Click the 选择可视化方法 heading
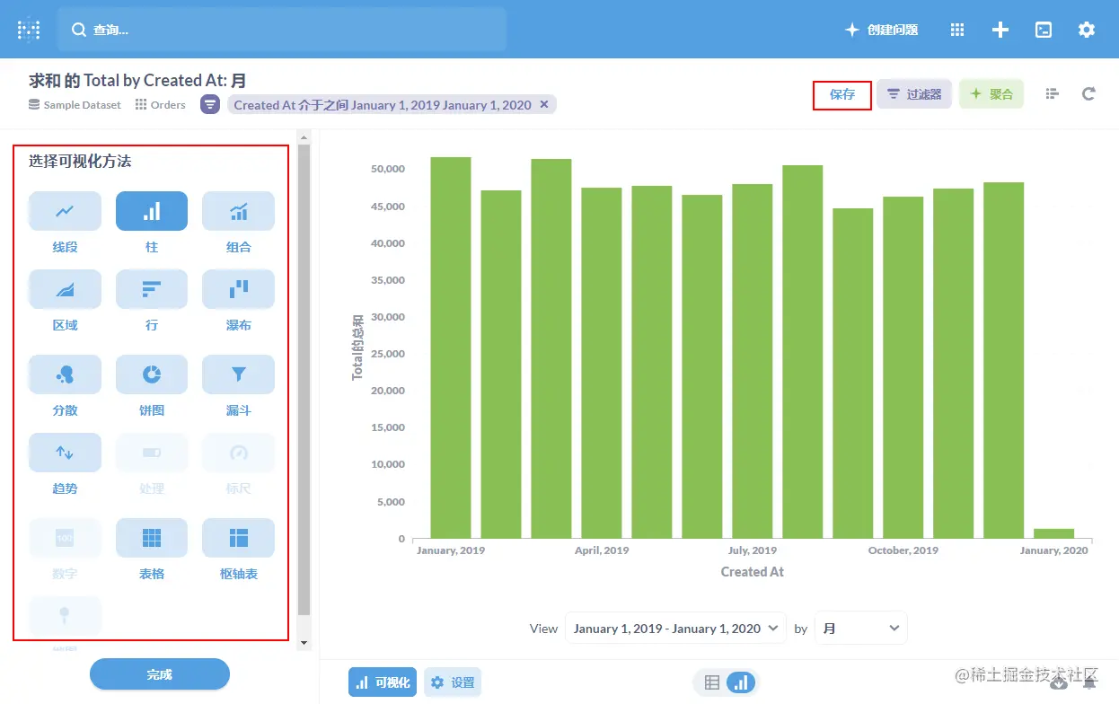Viewport: 1119px width, 704px height. pyautogui.click(x=80, y=162)
